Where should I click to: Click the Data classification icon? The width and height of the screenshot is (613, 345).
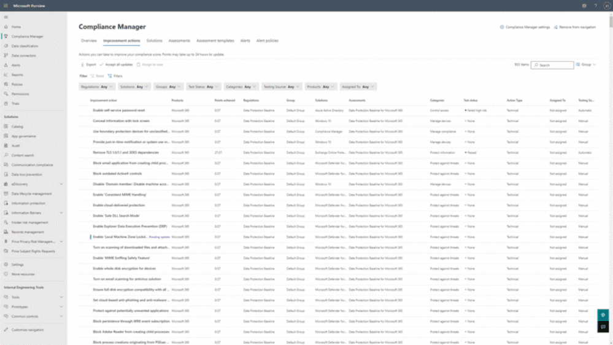[x=6, y=46]
